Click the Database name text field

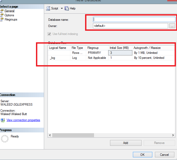(x=134, y=19)
